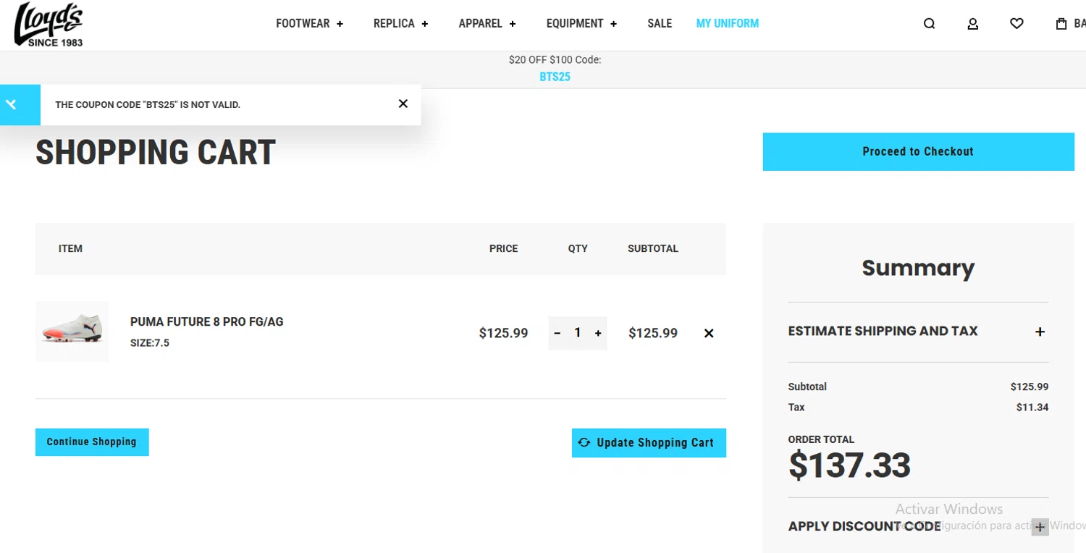Open the search magnifier icon
The image size is (1086, 553).
[x=929, y=24]
